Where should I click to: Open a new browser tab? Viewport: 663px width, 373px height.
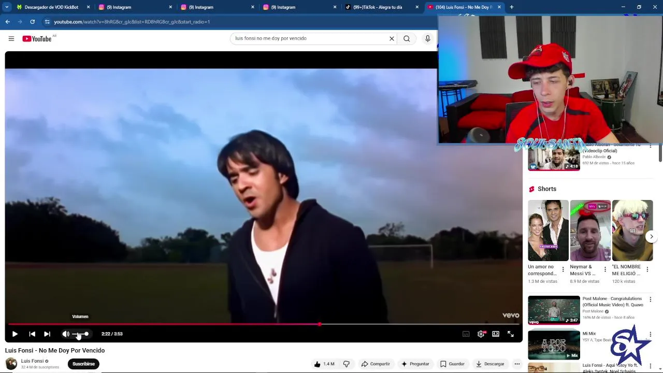[x=511, y=7]
